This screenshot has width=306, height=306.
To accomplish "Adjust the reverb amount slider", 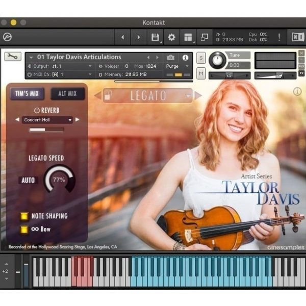I will click(x=46, y=130).
